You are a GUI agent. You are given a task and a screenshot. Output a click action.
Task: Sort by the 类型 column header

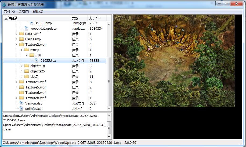(79, 18)
